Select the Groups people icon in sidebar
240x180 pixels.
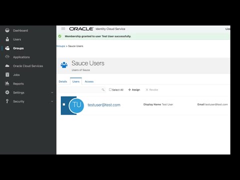coord(7,48)
